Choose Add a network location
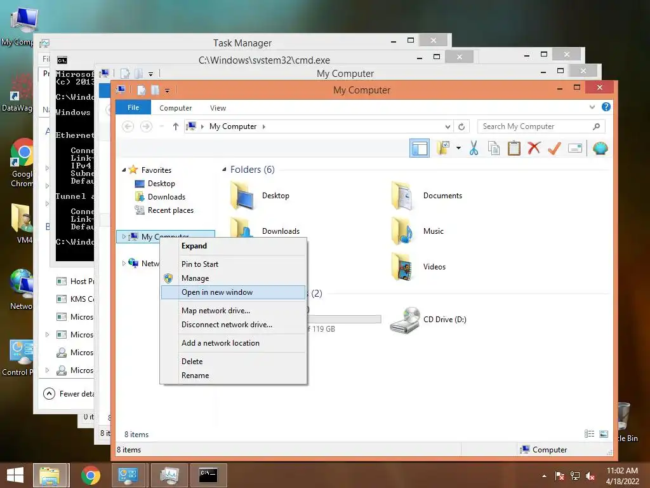The height and width of the screenshot is (488, 650). click(234, 342)
